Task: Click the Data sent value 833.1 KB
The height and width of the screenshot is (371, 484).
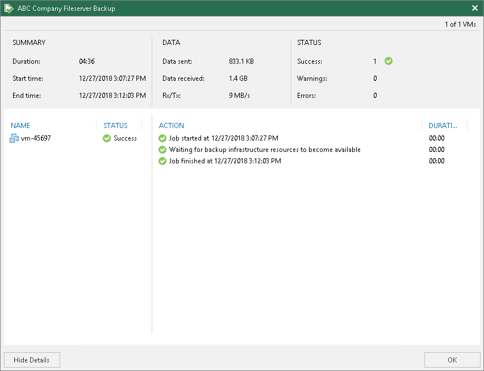Action: point(241,61)
